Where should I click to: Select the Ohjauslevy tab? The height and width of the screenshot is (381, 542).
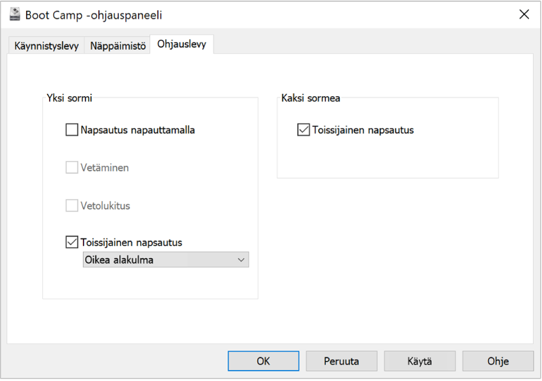(181, 44)
